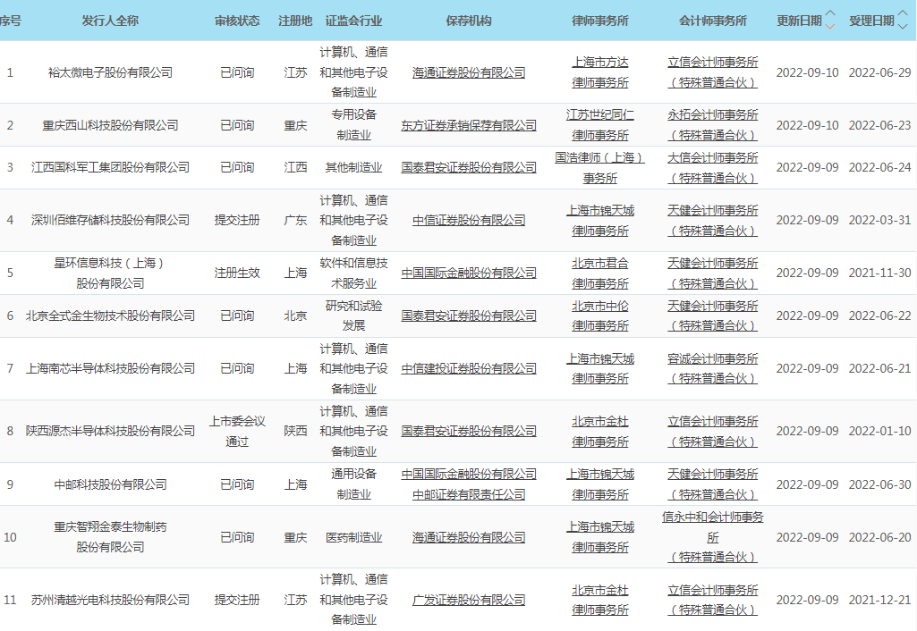The height and width of the screenshot is (631, 917).
Task: Click 中邮证券有限责任公司 sponsor link
Action: click(469, 494)
